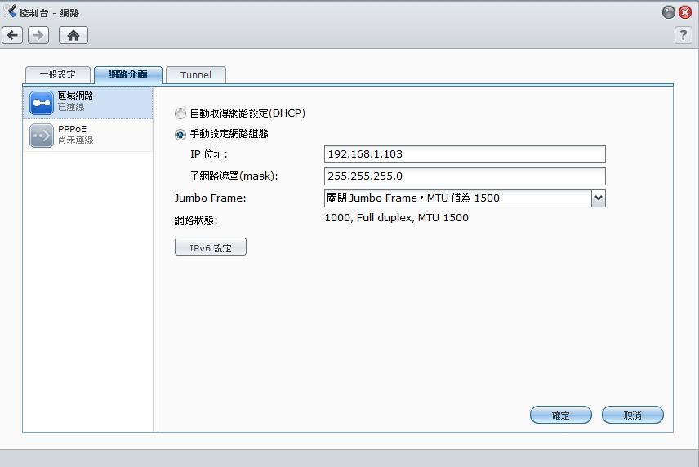
Task: Select 手動設定網路組態 radio button
Action: pyautogui.click(x=180, y=135)
